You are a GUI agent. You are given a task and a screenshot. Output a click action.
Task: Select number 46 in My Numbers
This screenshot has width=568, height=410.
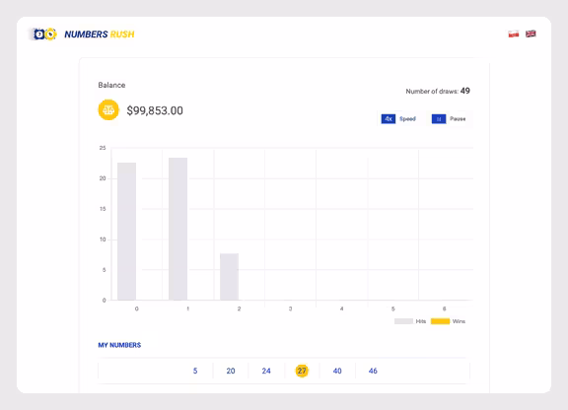373,371
